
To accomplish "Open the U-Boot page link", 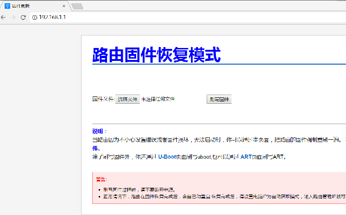I will coord(167,157).
